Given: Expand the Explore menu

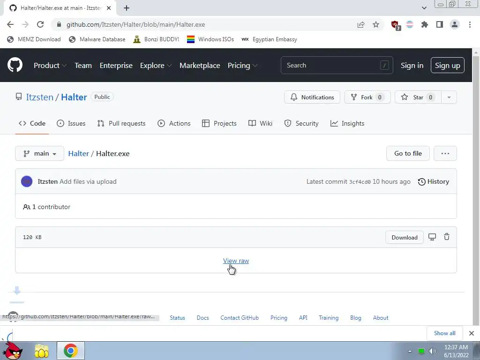Looking at the screenshot, I should coord(156,65).
